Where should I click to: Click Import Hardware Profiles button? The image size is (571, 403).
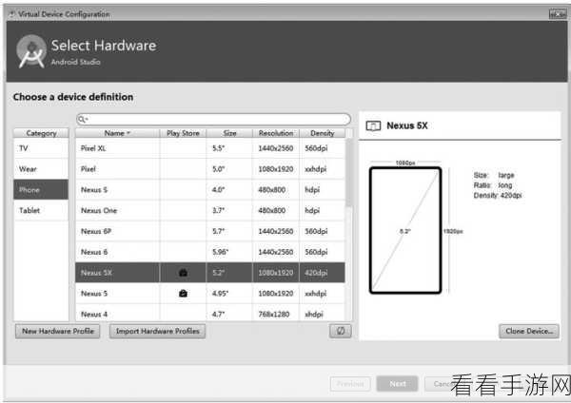pos(158,331)
